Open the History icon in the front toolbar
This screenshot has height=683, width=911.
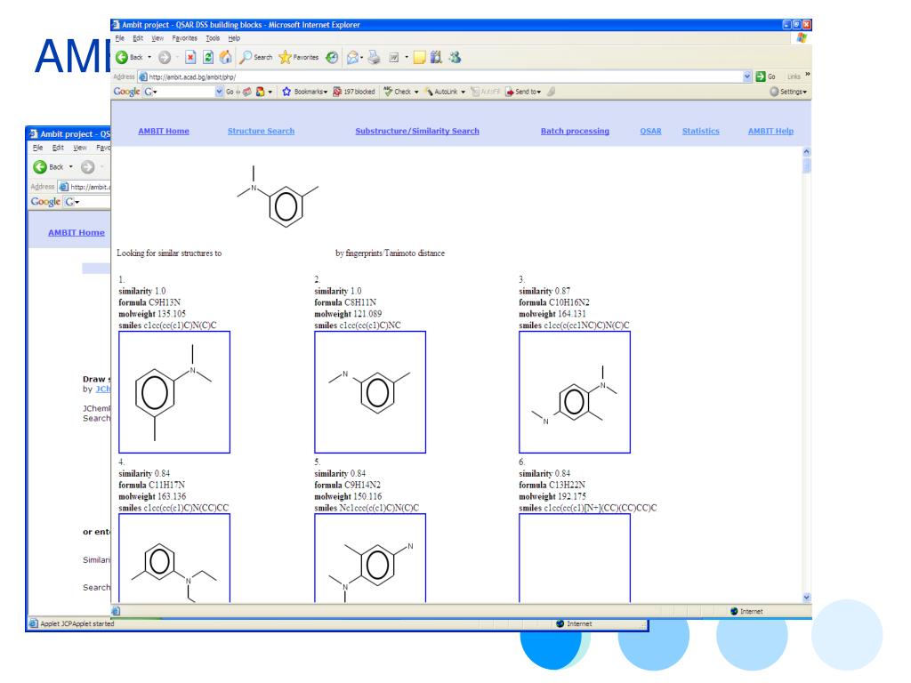[x=332, y=57]
